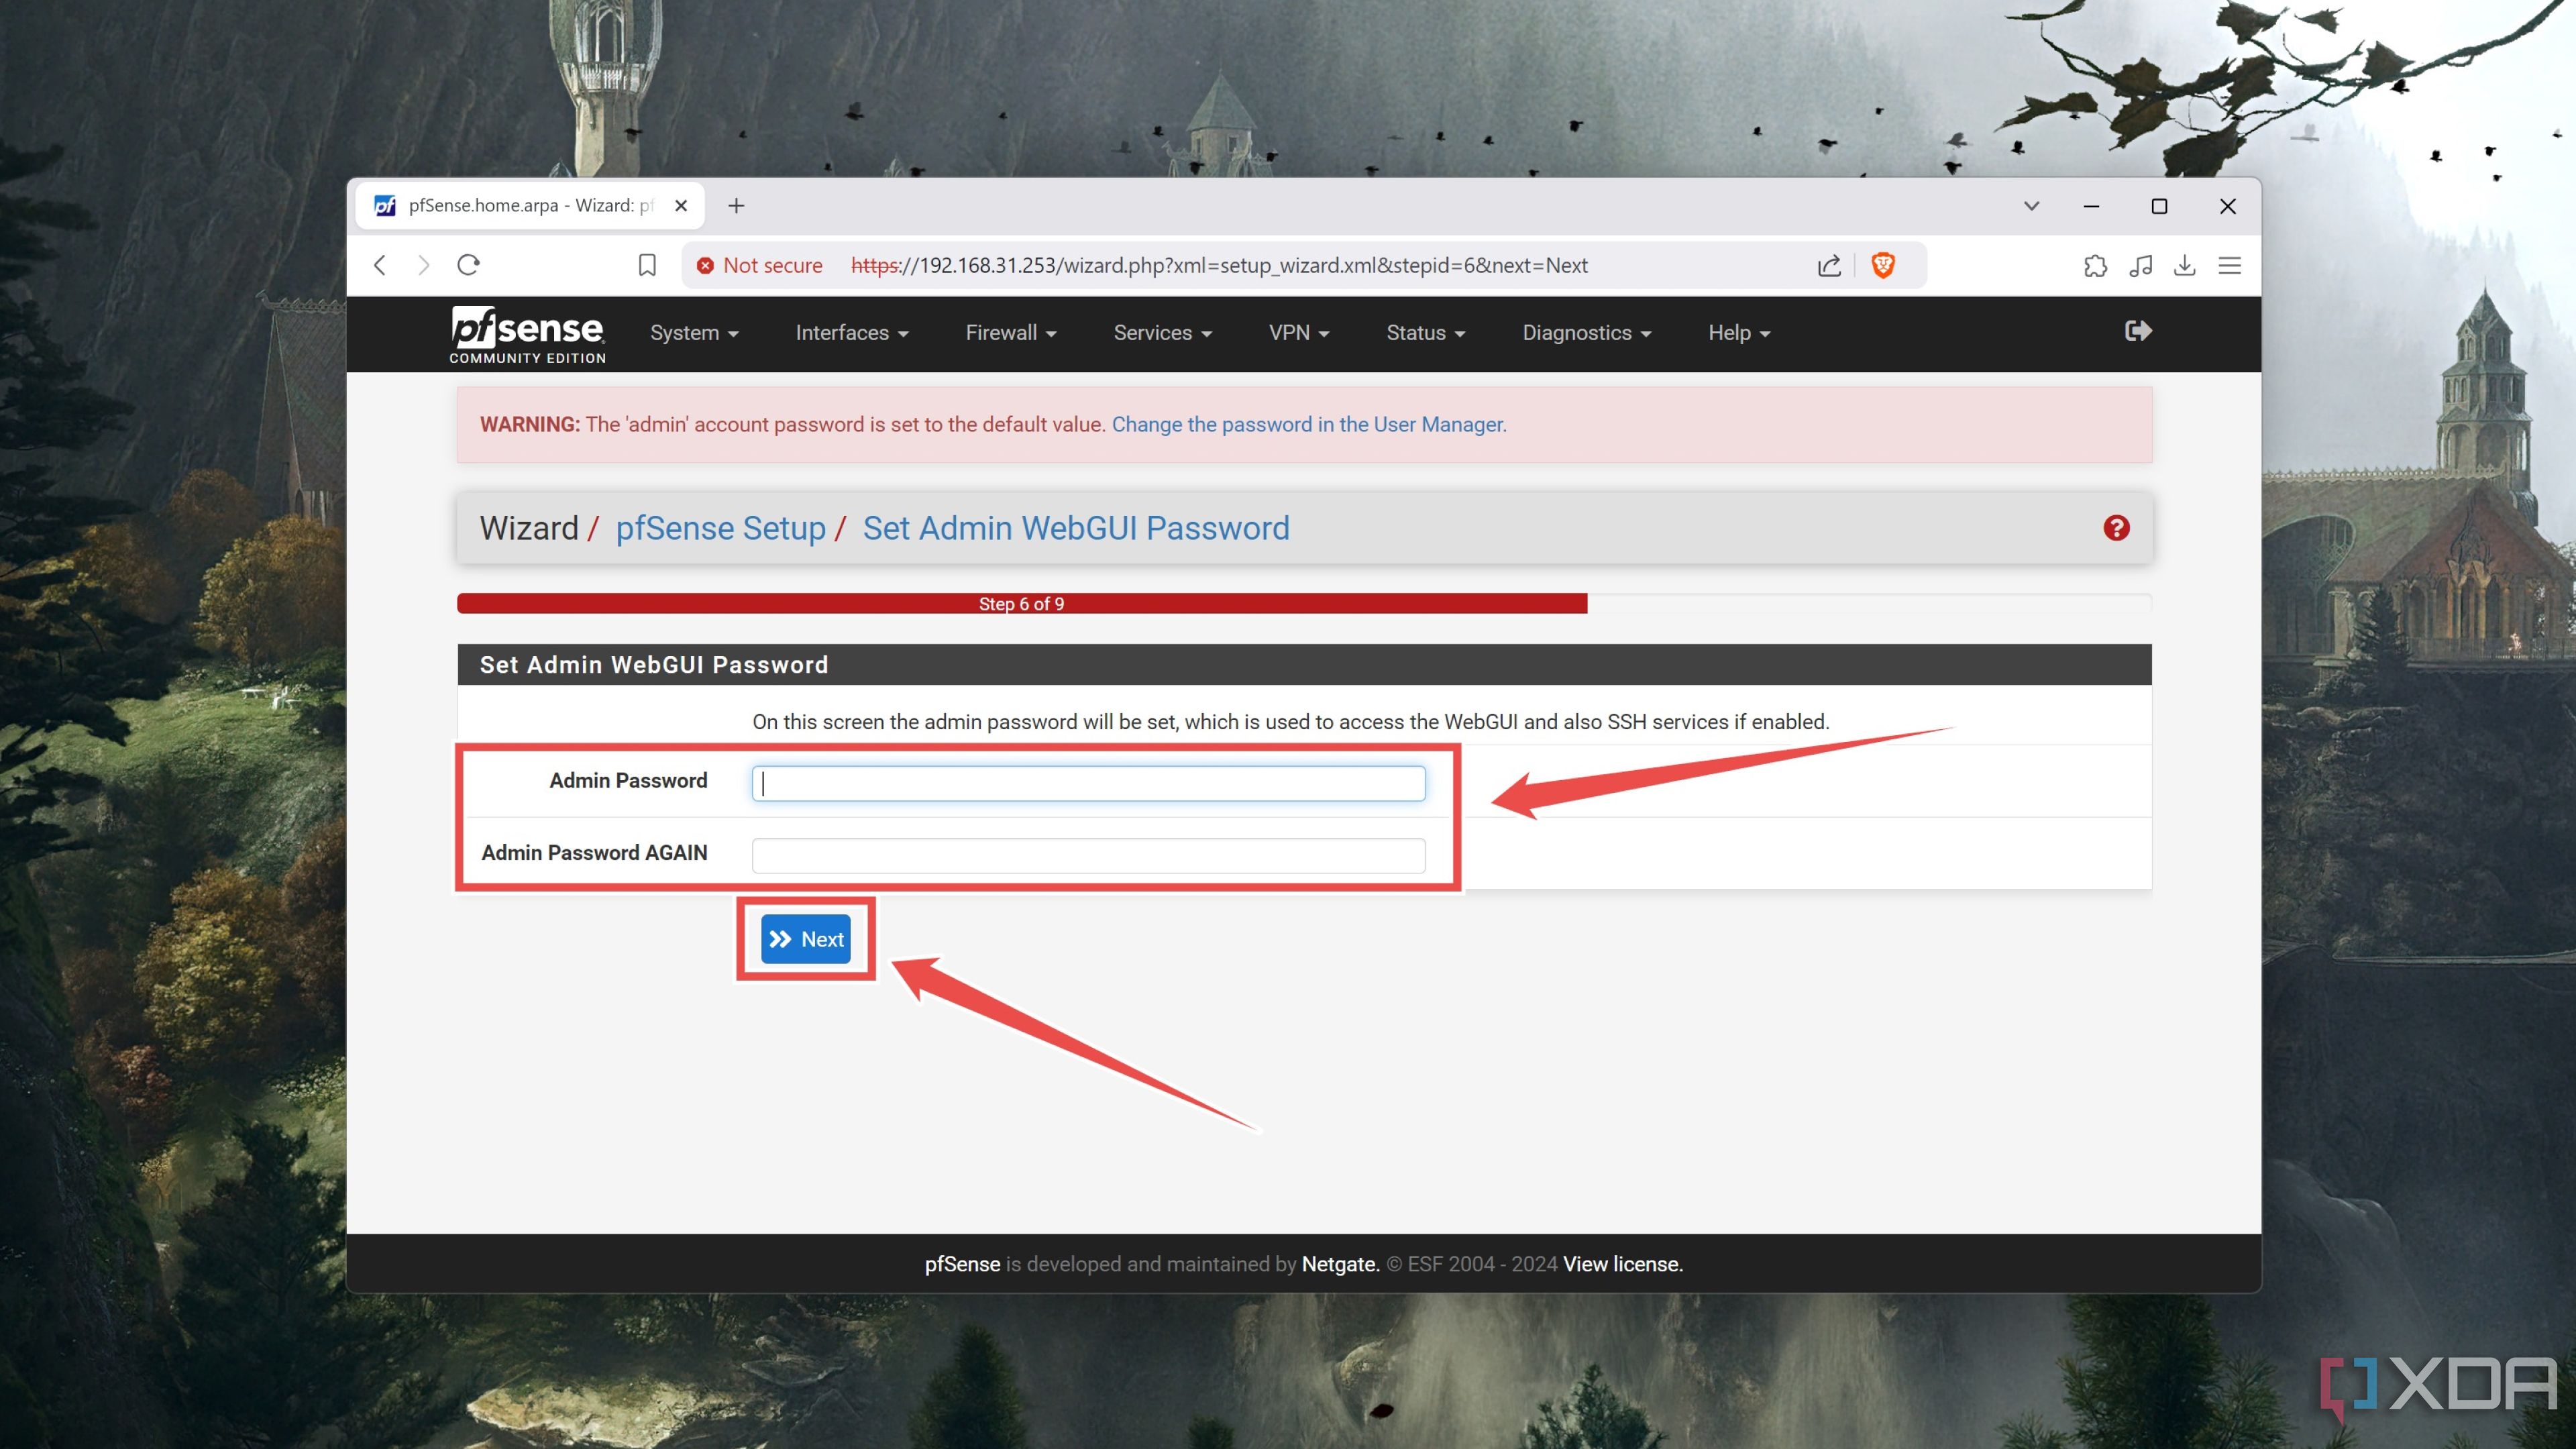Click the Next button to proceed
This screenshot has height=1449, width=2576.
click(805, 938)
